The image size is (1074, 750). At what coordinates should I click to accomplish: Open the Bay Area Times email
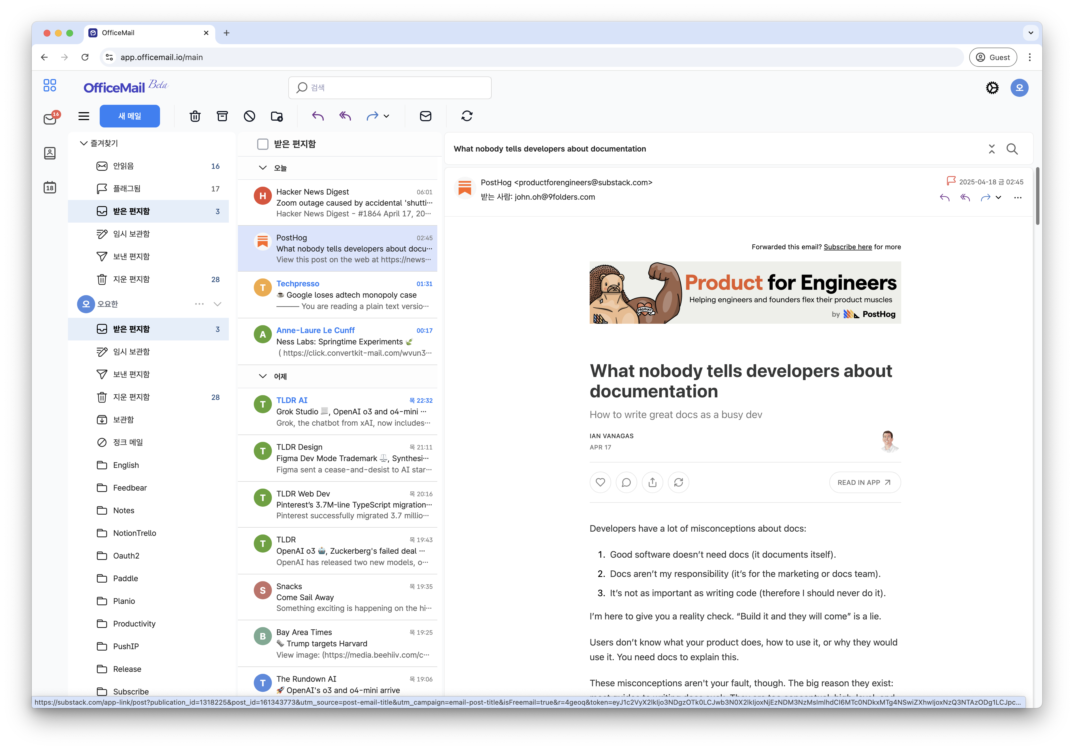point(338,643)
